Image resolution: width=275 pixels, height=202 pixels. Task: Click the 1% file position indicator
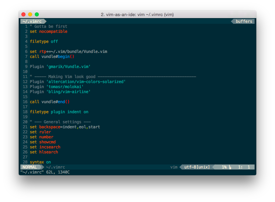224,167
